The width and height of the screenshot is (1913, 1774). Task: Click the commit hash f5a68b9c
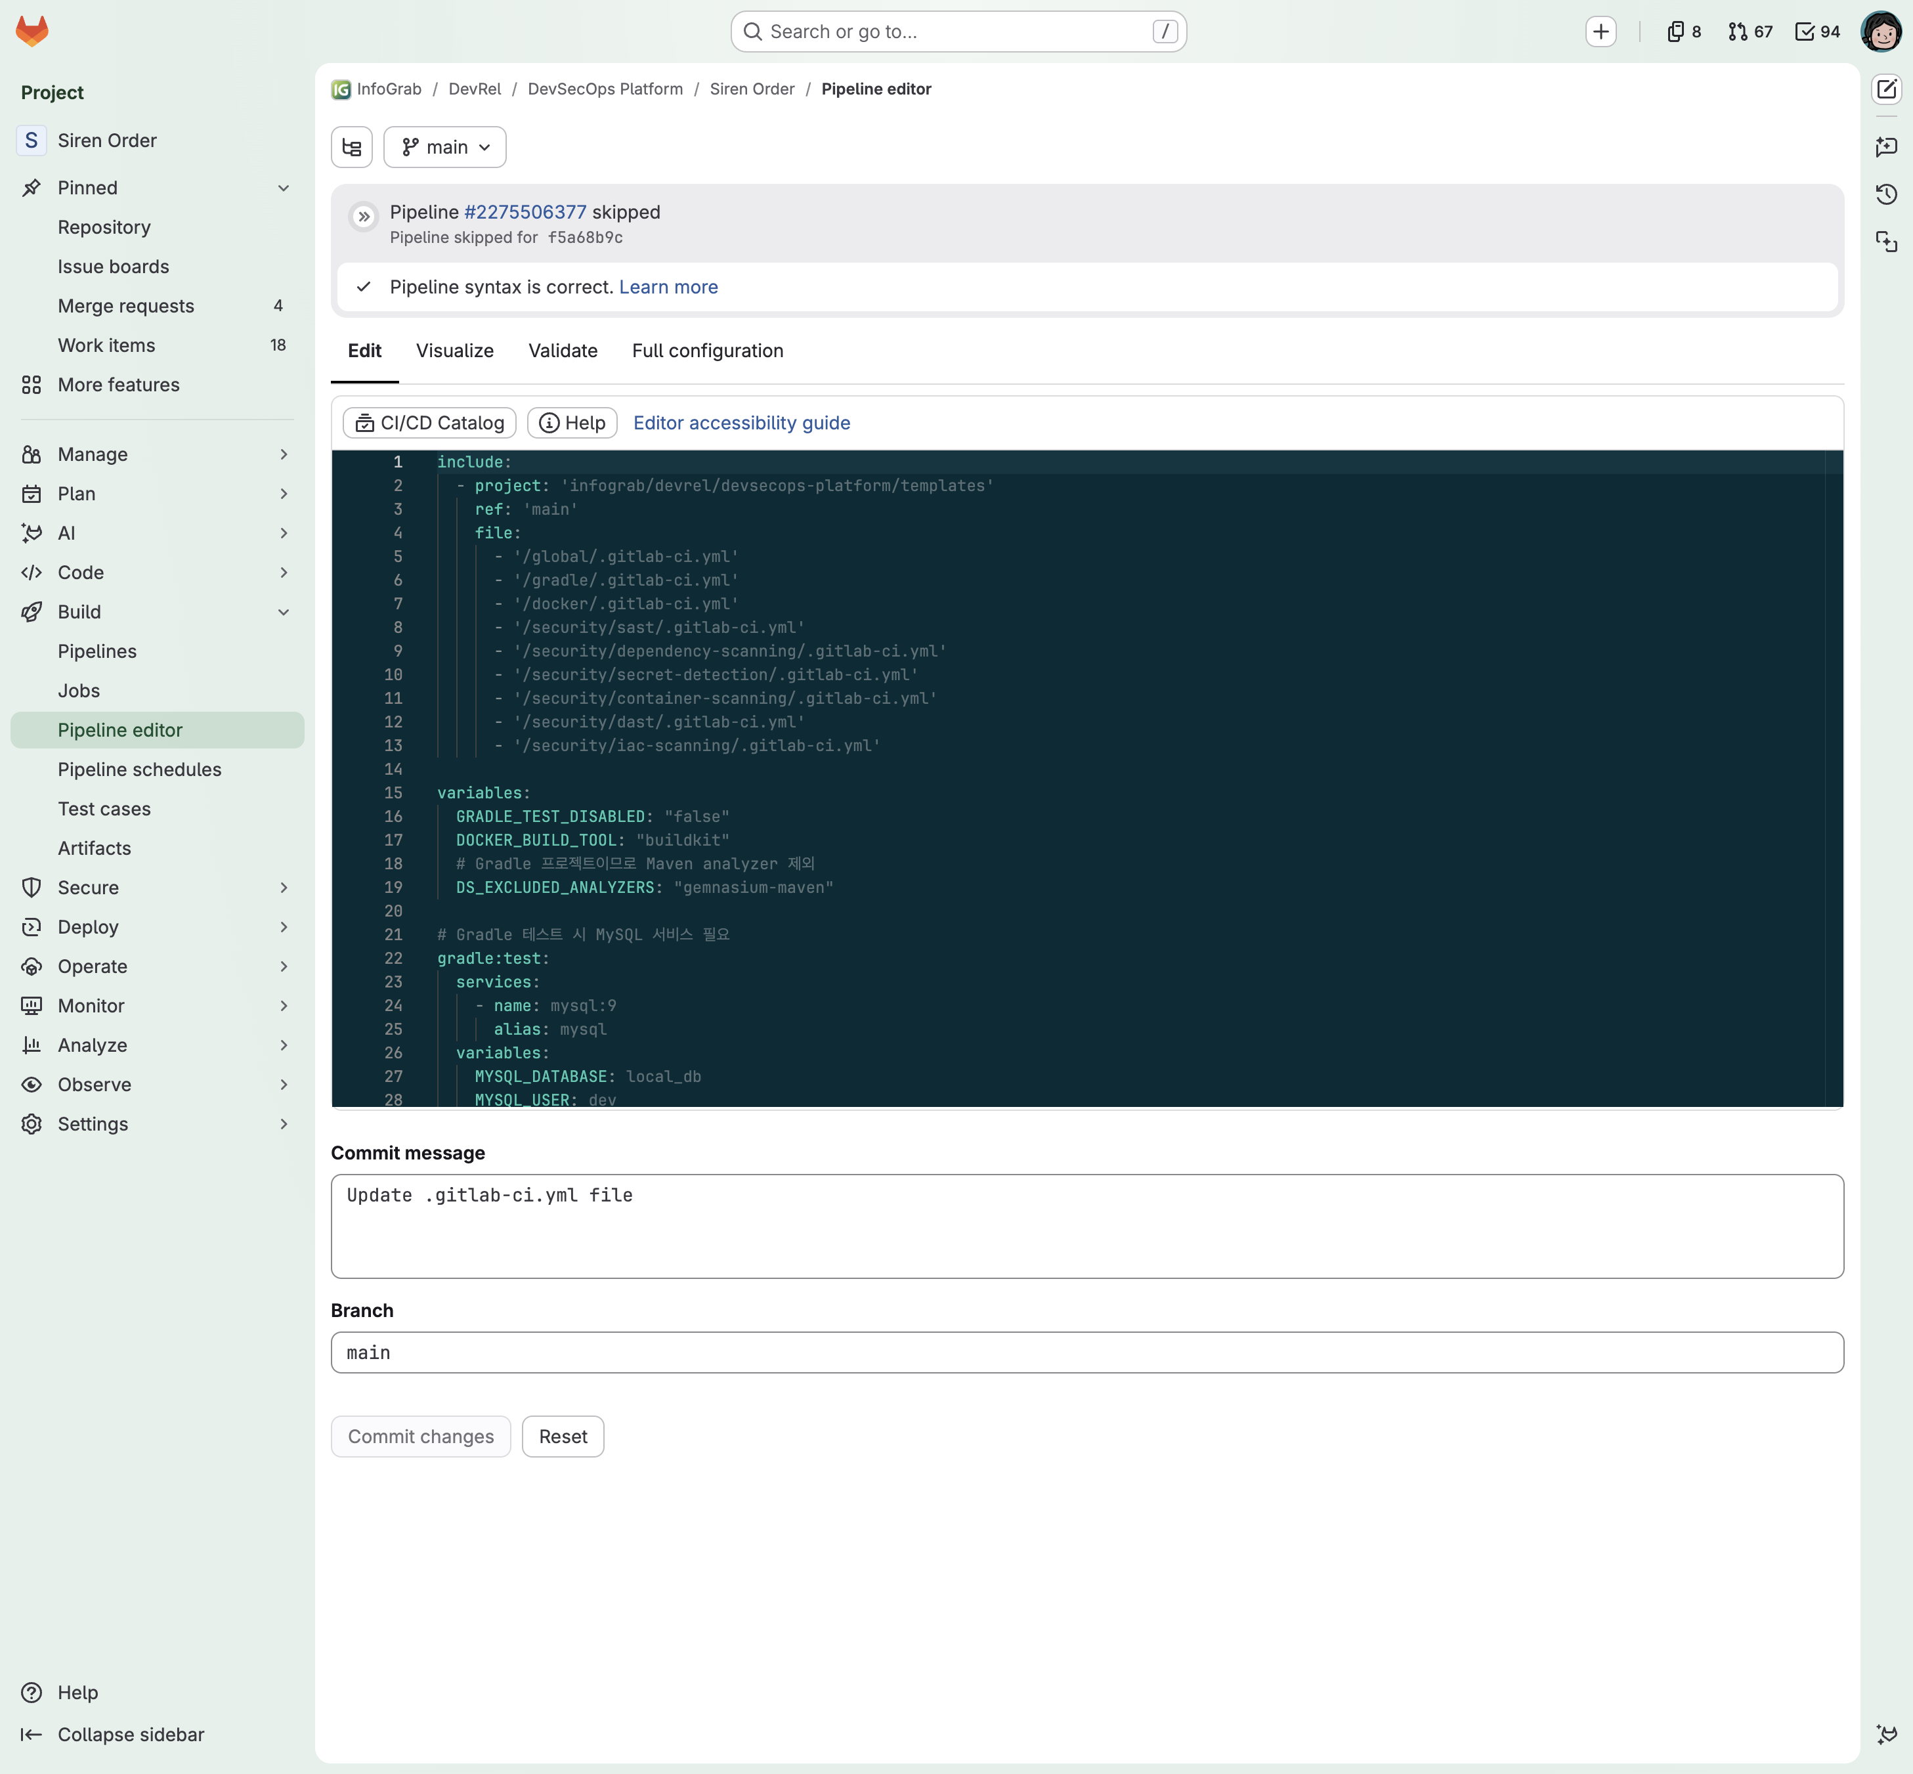click(584, 238)
